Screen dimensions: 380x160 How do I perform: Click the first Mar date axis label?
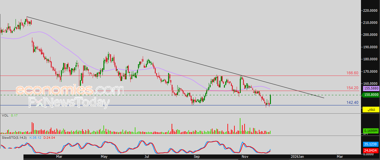[x=59, y=157]
